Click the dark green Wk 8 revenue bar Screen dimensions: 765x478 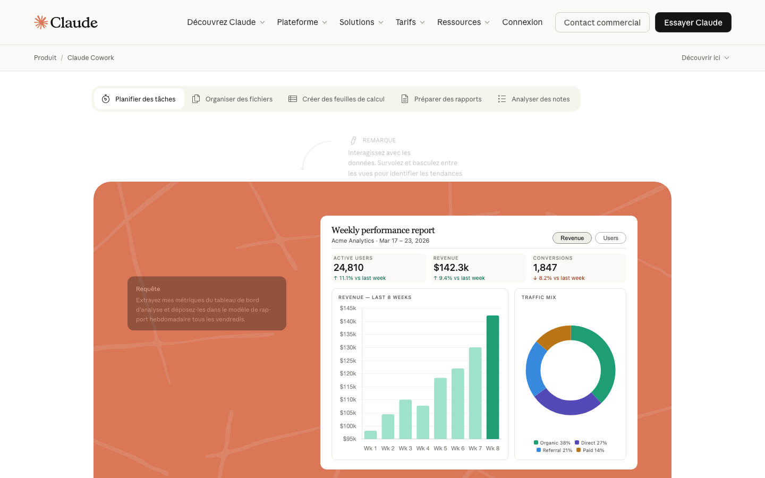492,377
